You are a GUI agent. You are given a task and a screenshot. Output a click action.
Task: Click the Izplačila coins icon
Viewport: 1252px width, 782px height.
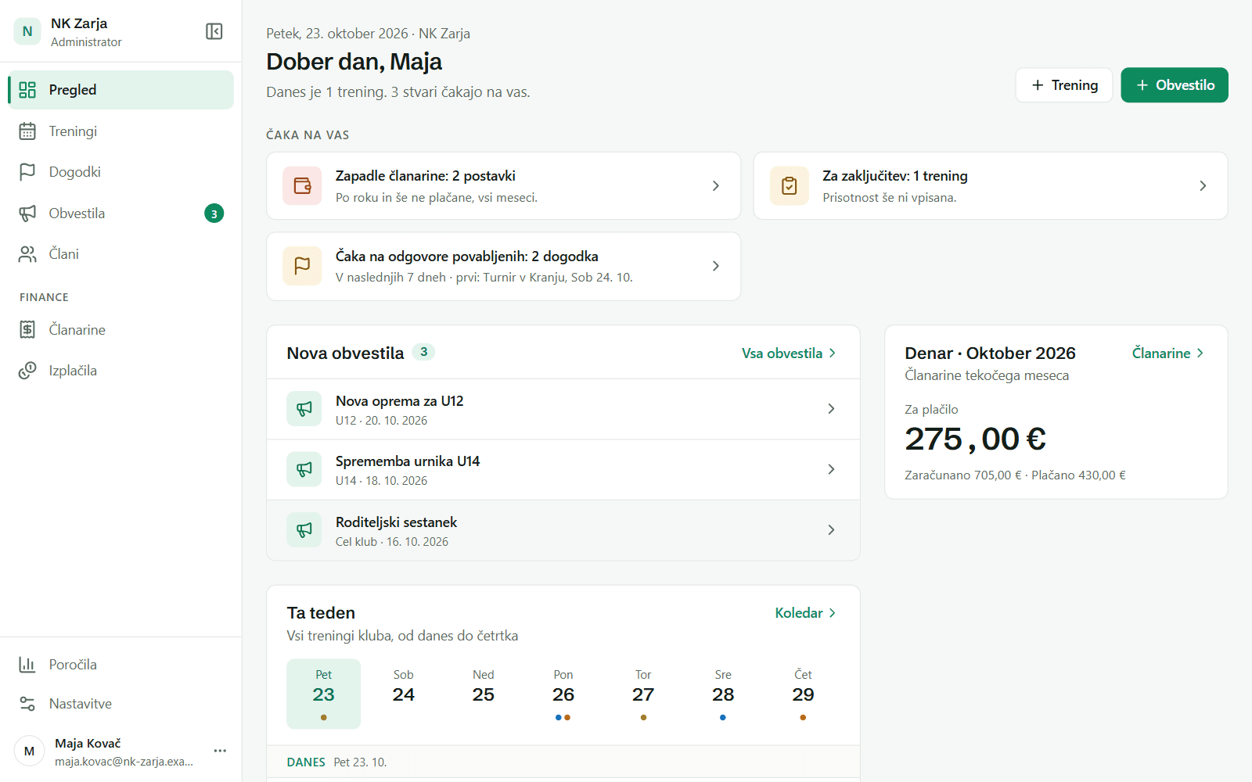point(27,371)
